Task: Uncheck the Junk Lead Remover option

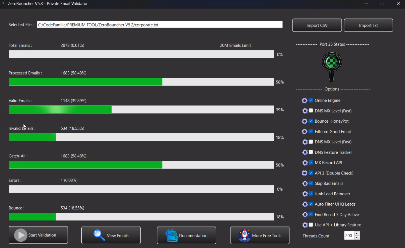Action: tap(311, 194)
